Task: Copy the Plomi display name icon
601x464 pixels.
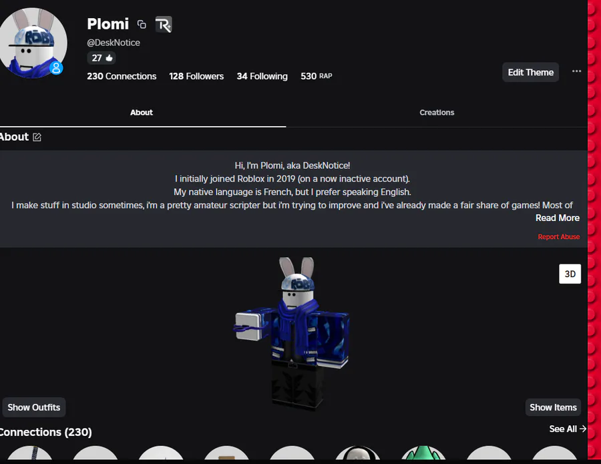Action: point(142,25)
